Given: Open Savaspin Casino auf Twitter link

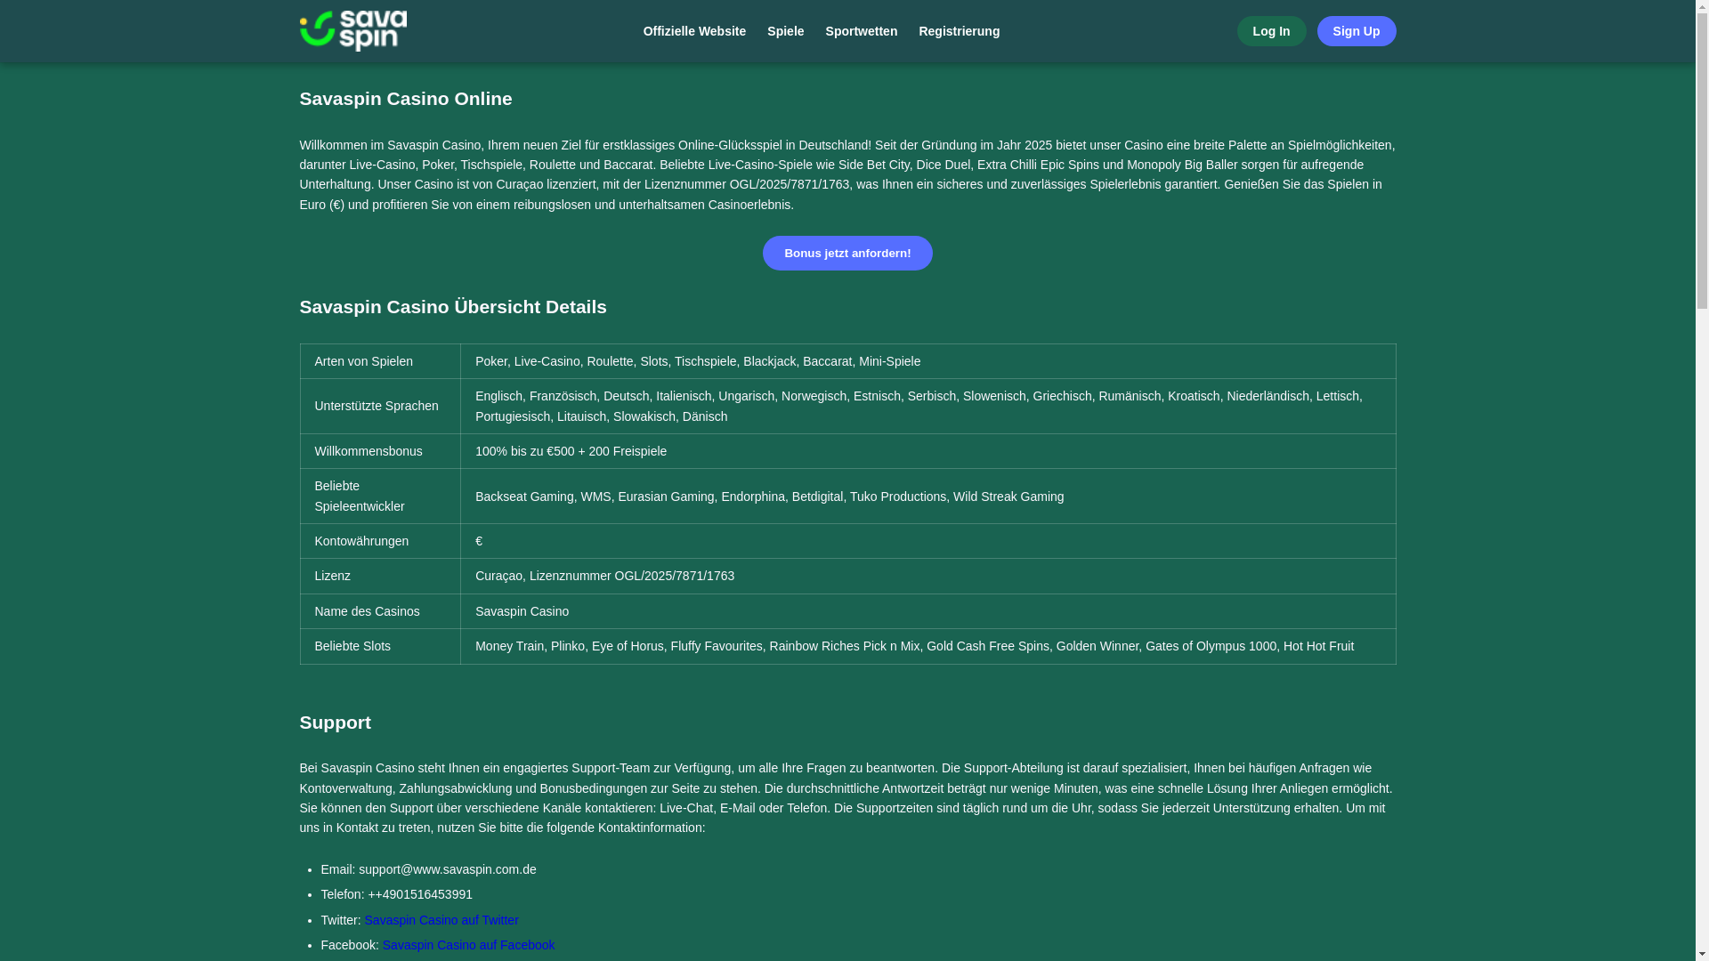Looking at the screenshot, I should click(x=441, y=920).
